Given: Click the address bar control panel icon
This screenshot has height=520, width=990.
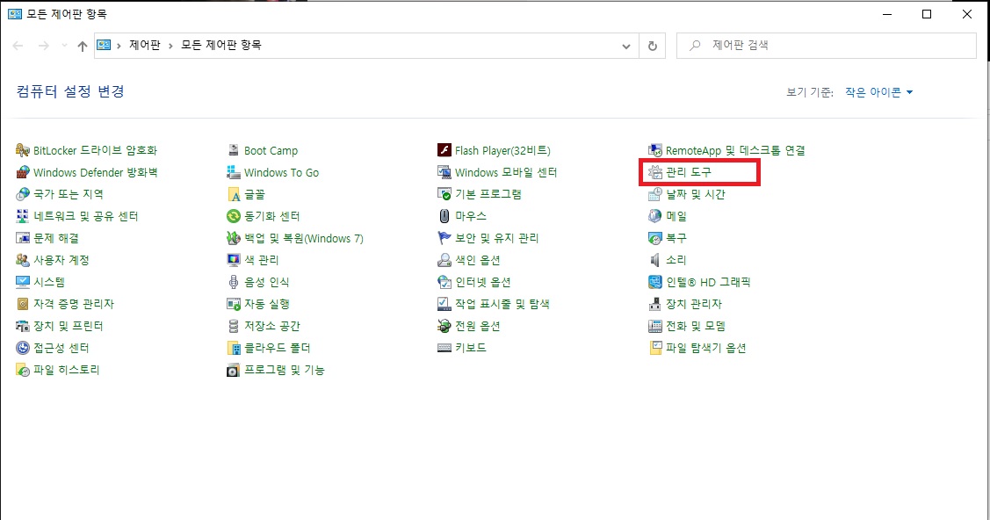Looking at the screenshot, I should pyautogui.click(x=104, y=46).
